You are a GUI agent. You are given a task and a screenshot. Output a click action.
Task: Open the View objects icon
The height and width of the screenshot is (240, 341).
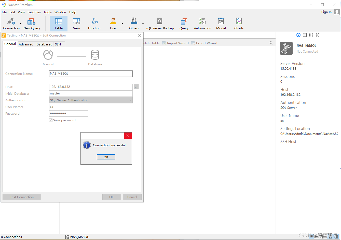click(x=76, y=24)
